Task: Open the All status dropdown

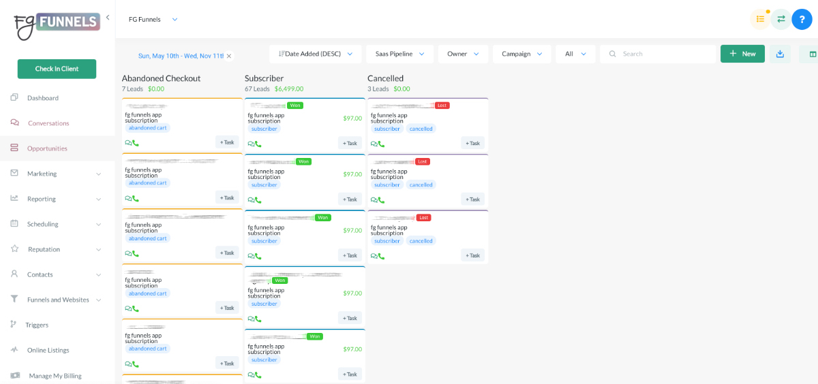Action: pyautogui.click(x=576, y=54)
